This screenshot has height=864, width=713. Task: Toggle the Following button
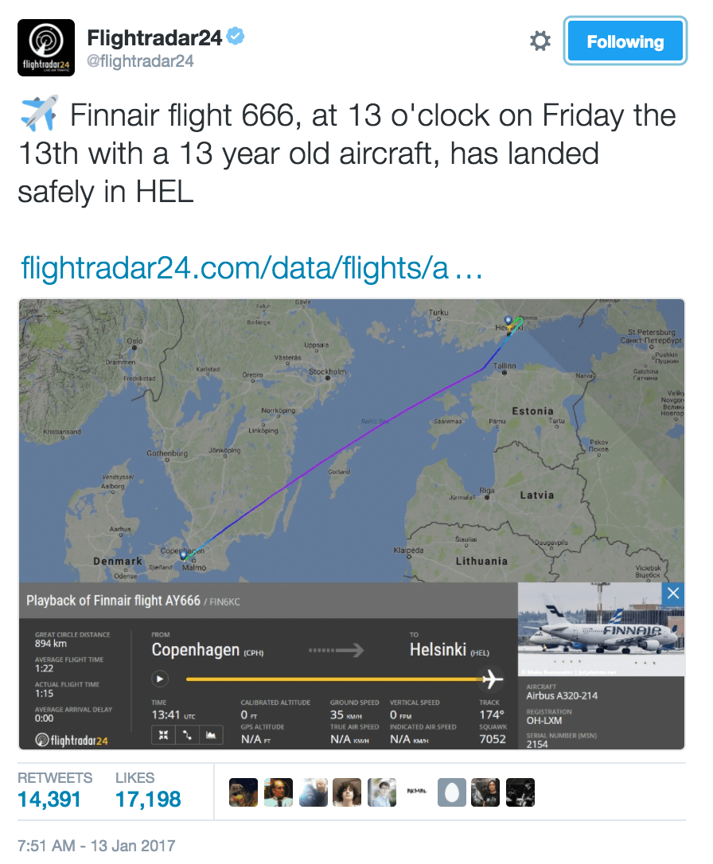point(625,41)
